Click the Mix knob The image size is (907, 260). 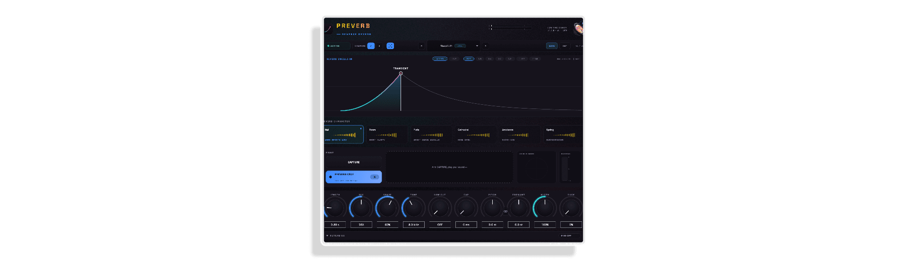pyautogui.click(x=361, y=208)
